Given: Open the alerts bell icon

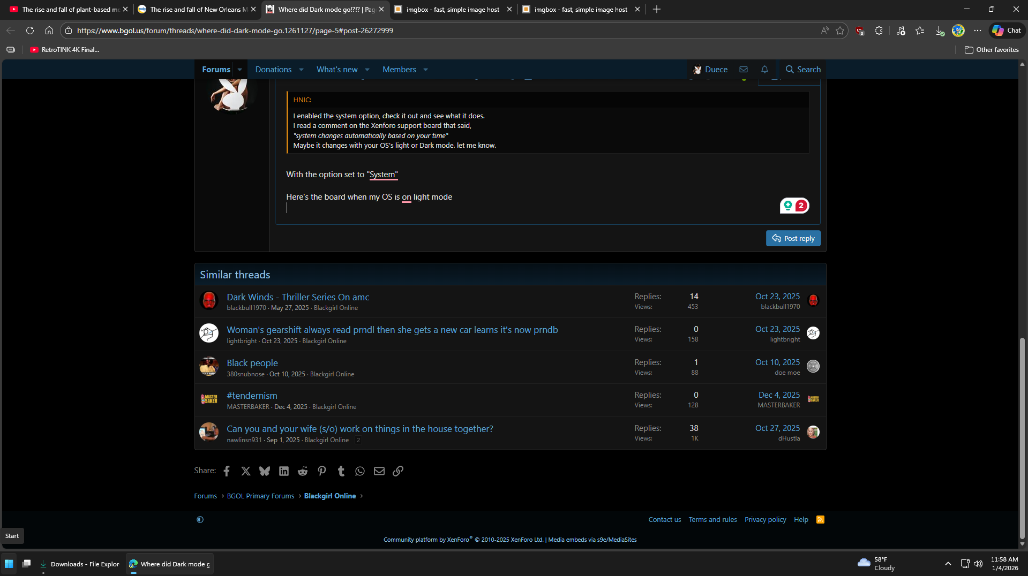Looking at the screenshot, I should (764, 70).
